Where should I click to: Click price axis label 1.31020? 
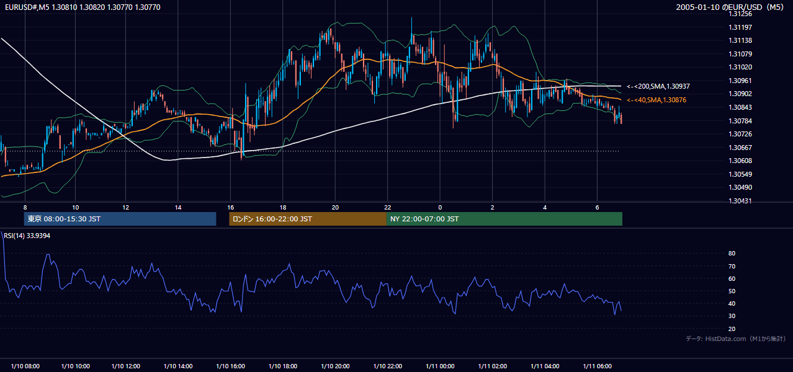coord(740,67)
